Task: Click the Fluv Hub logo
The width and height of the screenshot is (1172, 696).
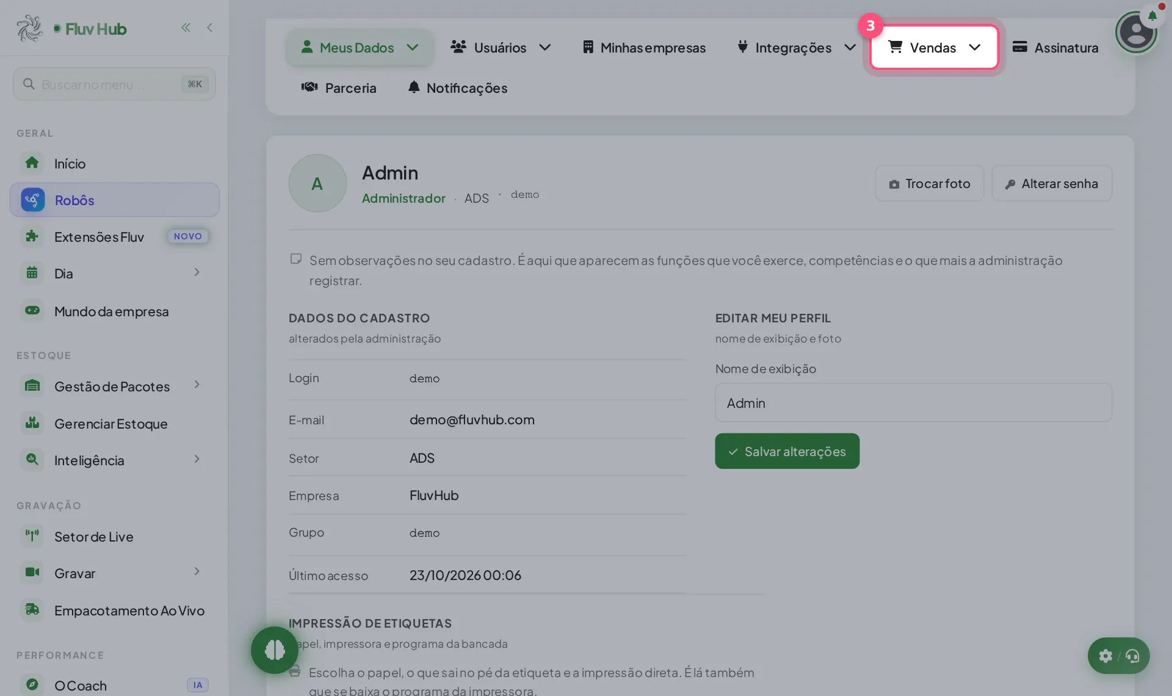Action: coord(71,29)
